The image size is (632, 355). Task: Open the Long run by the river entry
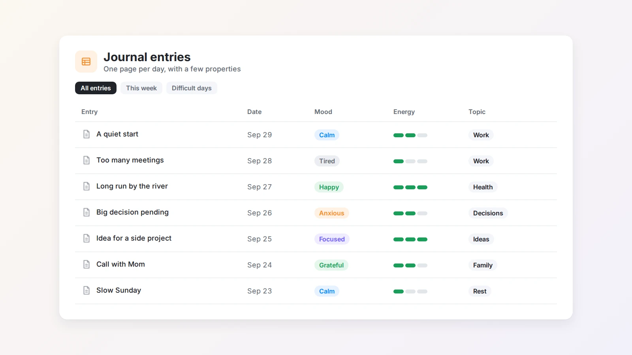(132, 186)
